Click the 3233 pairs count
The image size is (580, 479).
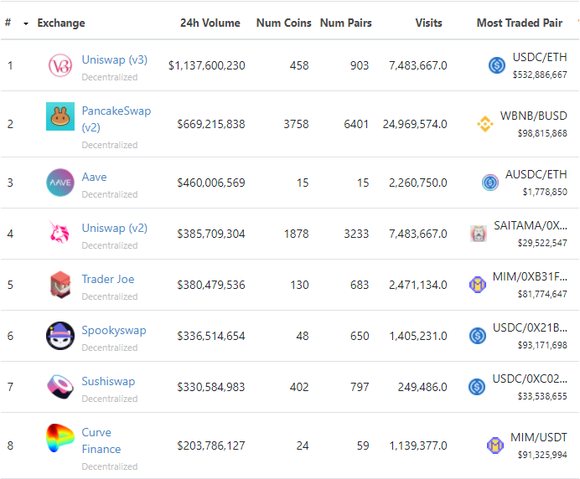coord(356,234)
